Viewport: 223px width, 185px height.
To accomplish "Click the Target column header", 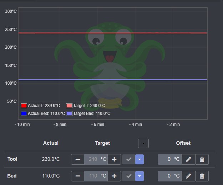I will 102,143.
